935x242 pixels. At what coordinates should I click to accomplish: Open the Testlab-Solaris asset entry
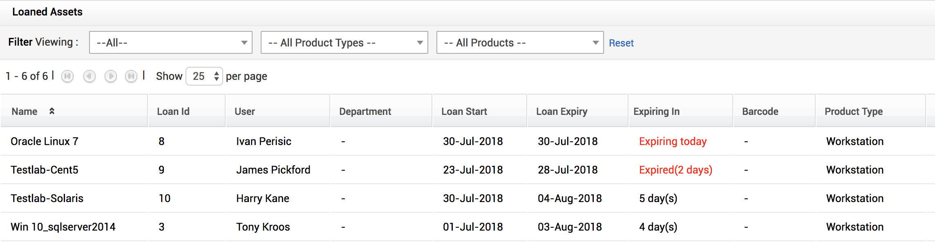click(47, 198)
